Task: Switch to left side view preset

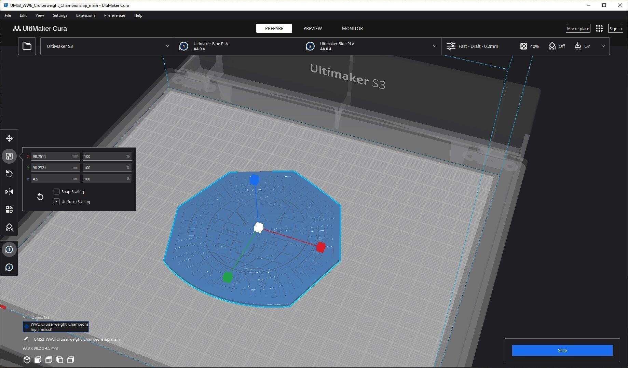Action: [60, 360]
